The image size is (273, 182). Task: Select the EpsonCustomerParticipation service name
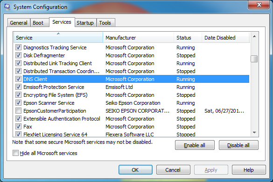point(55,111)
